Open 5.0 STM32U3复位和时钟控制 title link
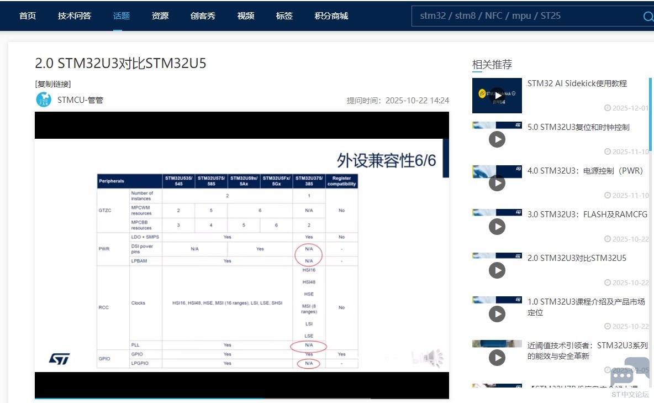Screen dimensions: 654x403 (578, 127)
